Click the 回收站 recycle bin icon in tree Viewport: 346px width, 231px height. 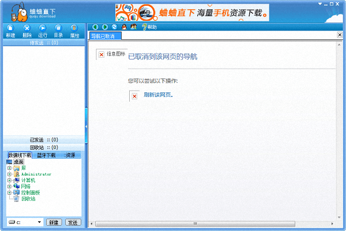[x=17, y=199]
